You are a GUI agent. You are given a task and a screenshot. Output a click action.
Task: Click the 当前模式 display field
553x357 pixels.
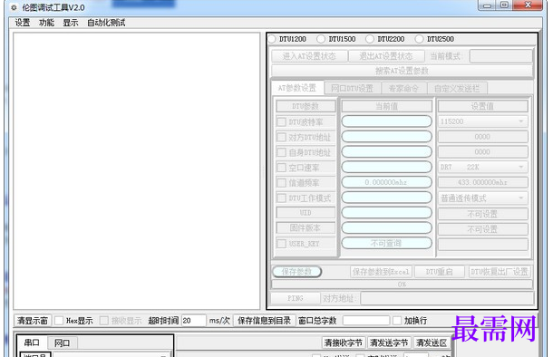point(500,56)
